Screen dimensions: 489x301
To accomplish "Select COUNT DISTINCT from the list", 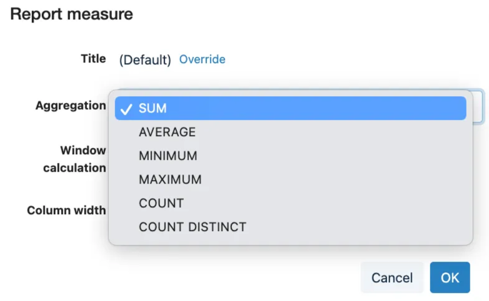I will 193,227.
